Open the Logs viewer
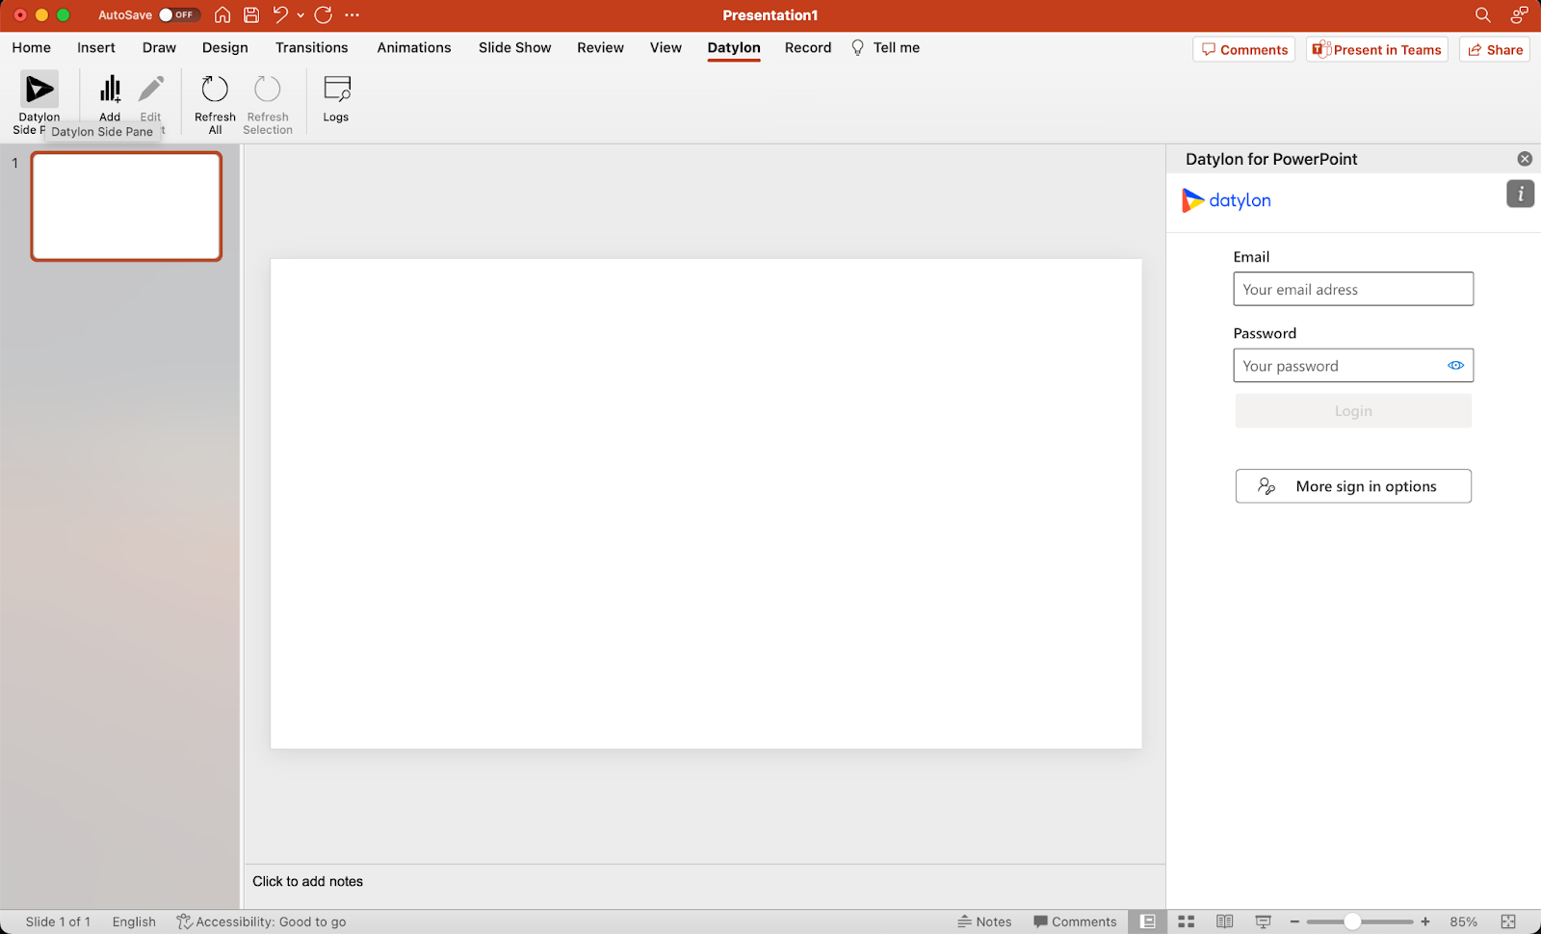 [x=336, y=98]
